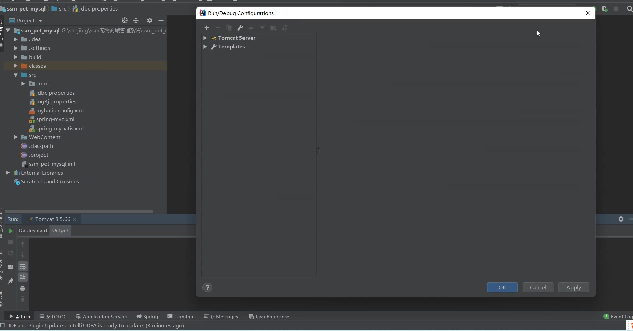This screenshot has width=633, height=331.
Task: Expand the .settings folder
Action: coord(16,48)
